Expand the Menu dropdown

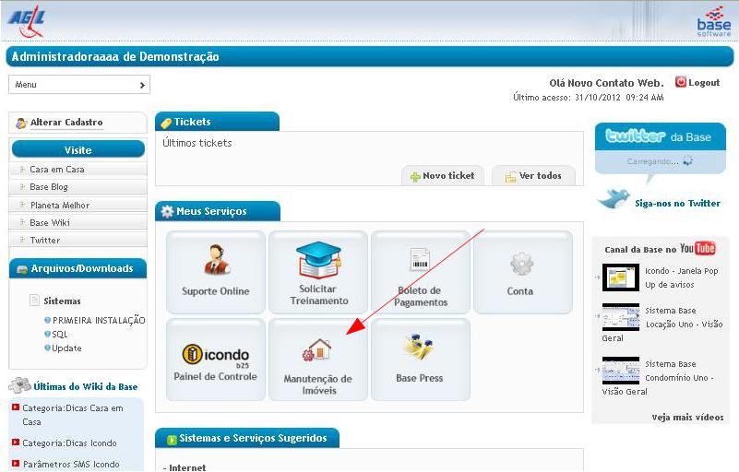[x=79, y=85]
